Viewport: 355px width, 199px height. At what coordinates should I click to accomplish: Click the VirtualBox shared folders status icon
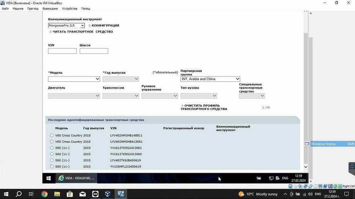(315, 186)
